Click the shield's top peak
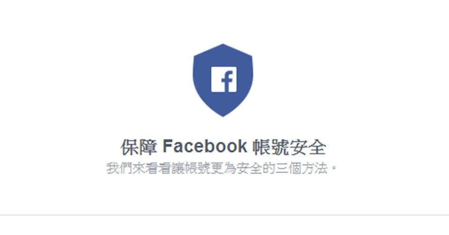Image resolution: width=449 pixels, height=235 pixels. [223, 46]
